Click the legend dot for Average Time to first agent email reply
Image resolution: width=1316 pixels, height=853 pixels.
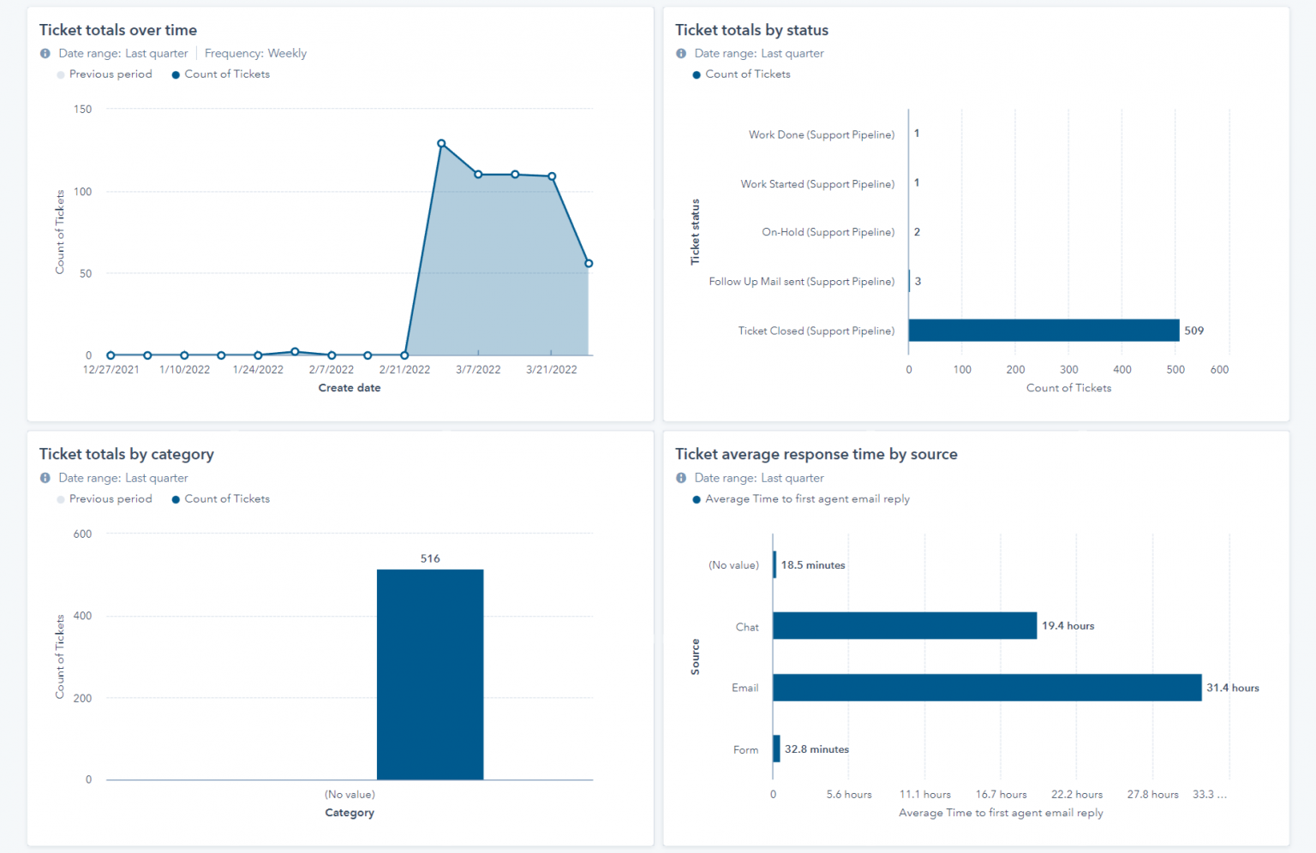pyautogui.click(x=696, y=498)
